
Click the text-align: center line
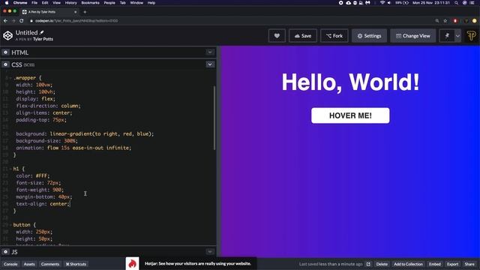43,204
